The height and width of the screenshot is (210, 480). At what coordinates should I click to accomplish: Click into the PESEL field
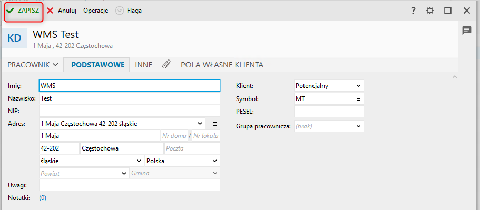pyautogui.click(x=329, y=111)
